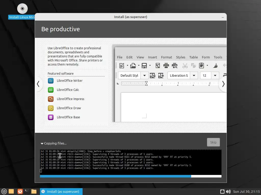
Task: Click the New Style from Selection icon
Action: coord(161,76)
